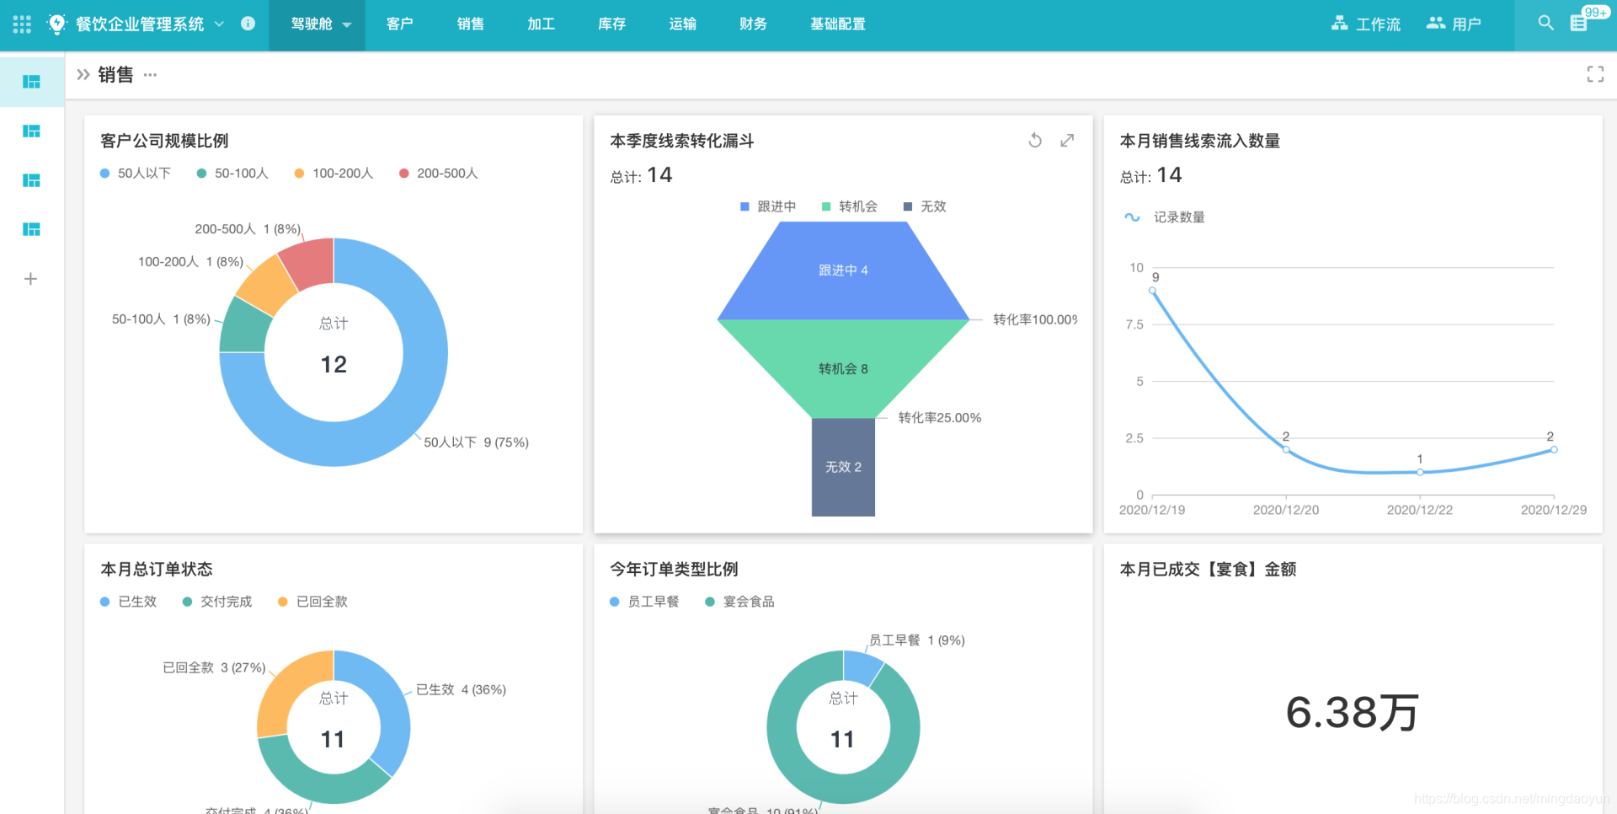This screenshot has width=1617, height=814.
Task: Enter fullscreen mode with the corner icon
Action: pyautogui.click(x=1595, y=74)
